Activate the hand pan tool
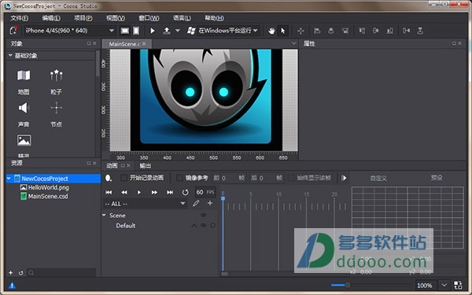The width and height of the screenshot is (472, 295). click(271, 31)
